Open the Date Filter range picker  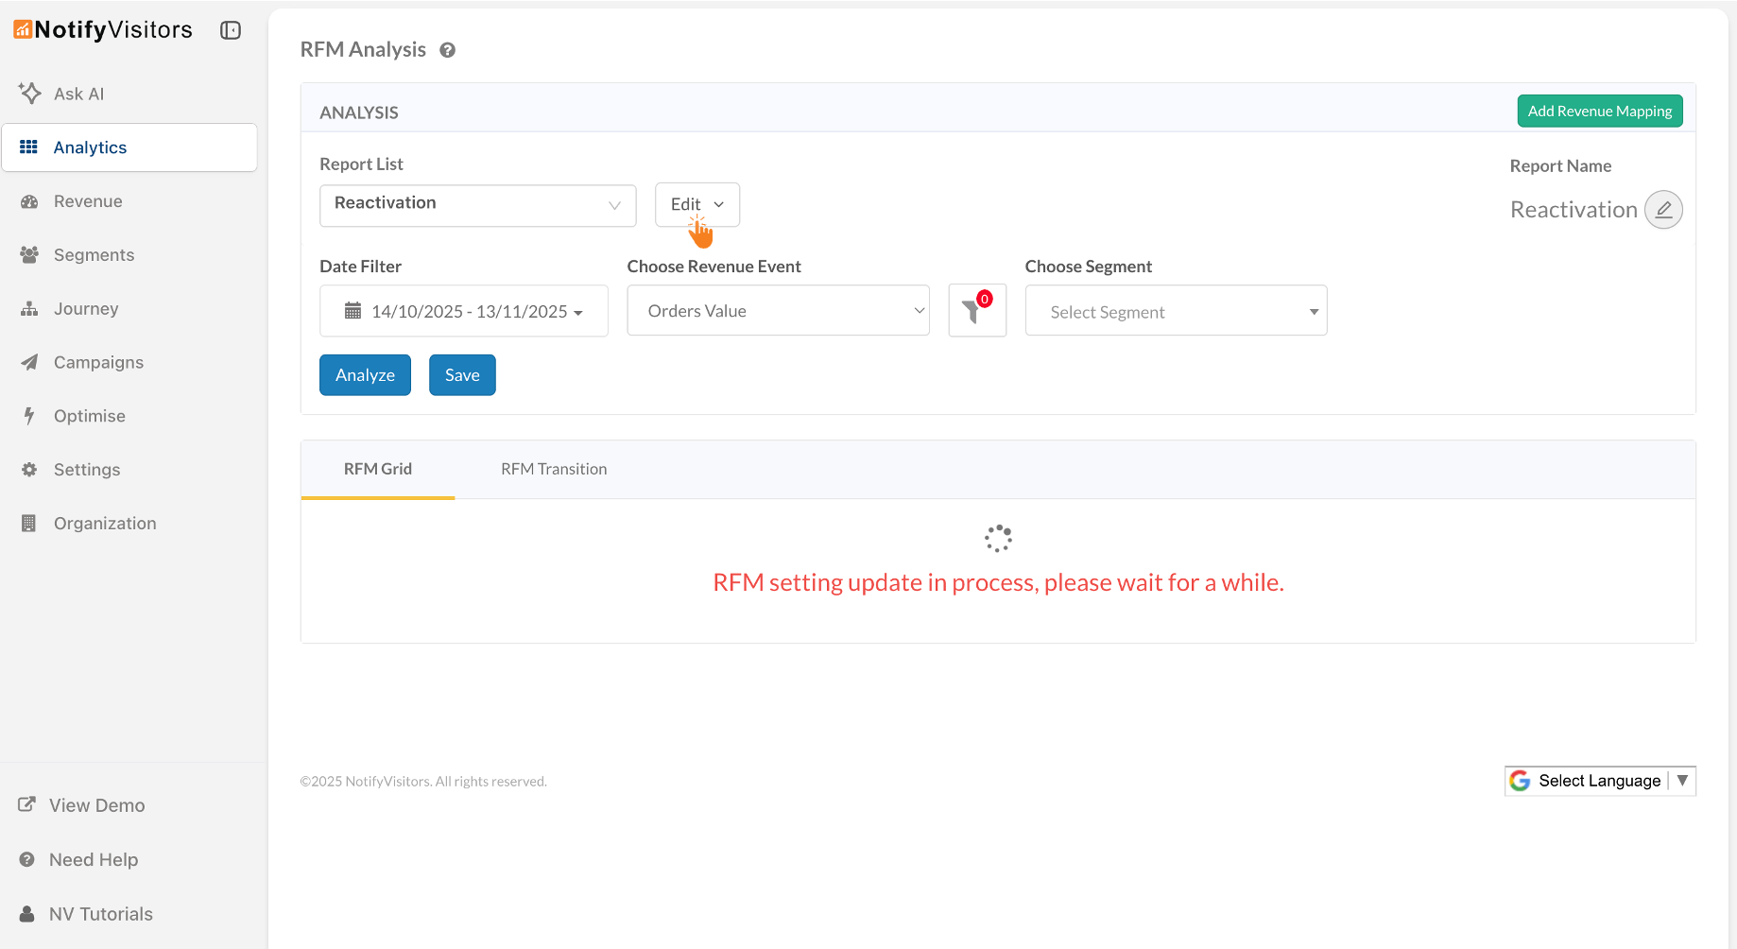coord(463,310)
